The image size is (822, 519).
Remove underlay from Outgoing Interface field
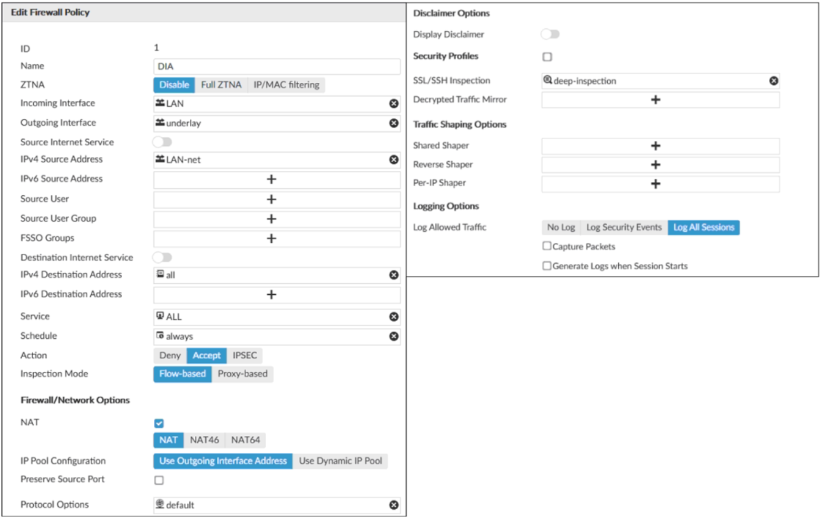pos(394,123)
